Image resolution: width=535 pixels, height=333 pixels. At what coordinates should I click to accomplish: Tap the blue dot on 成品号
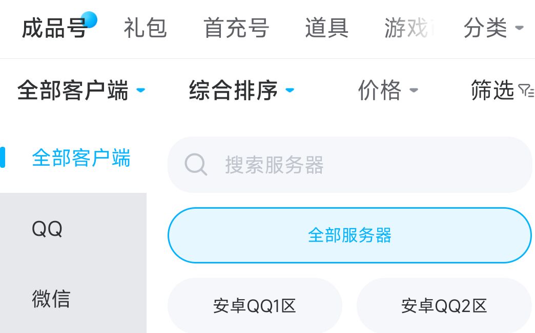(89, 19)
